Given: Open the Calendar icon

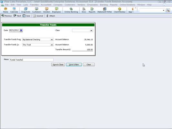Looking at the screenshot, I should [x=14, y=9].
